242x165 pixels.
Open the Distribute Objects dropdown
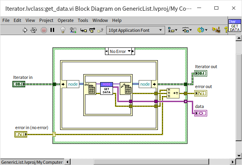click(187, 30)
